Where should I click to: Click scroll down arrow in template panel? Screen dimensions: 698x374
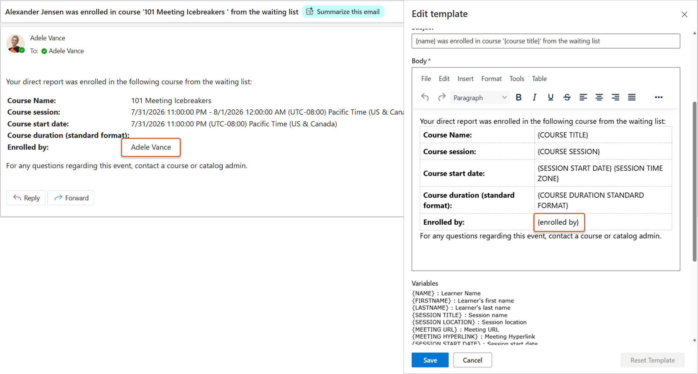tap(695, 341)
